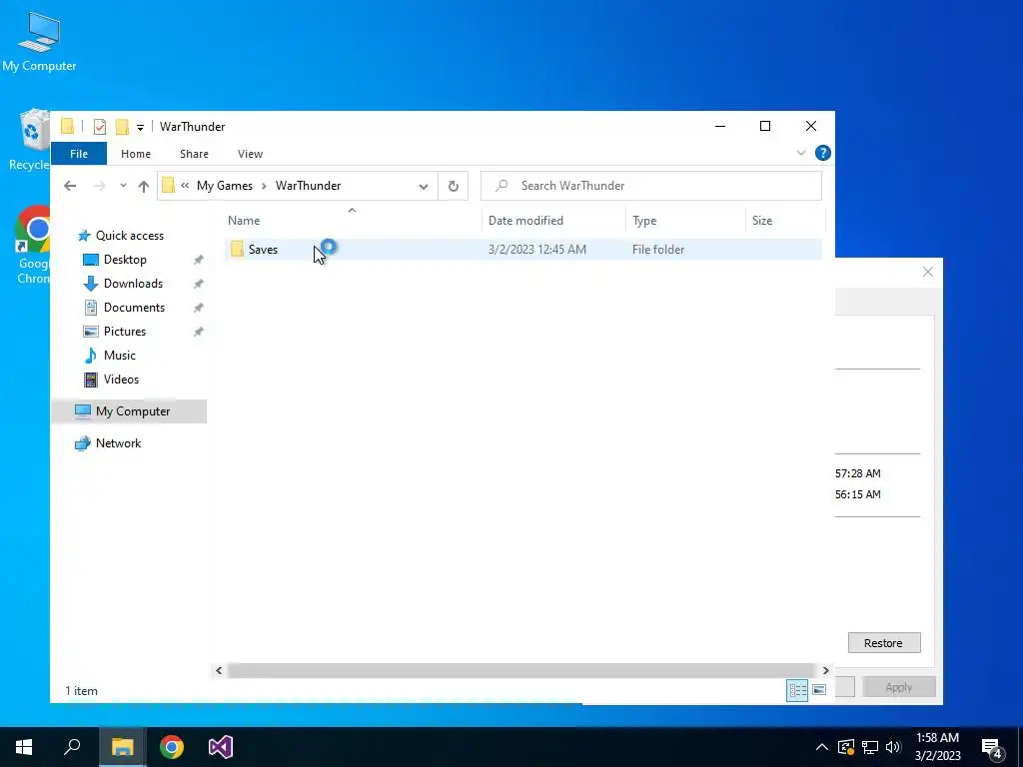Image resolution: width=1023 pixels, height=767 pixels.
Task: Open the Customize Quick Access Toolbar arrow
Action: click(x=140, y=127)
